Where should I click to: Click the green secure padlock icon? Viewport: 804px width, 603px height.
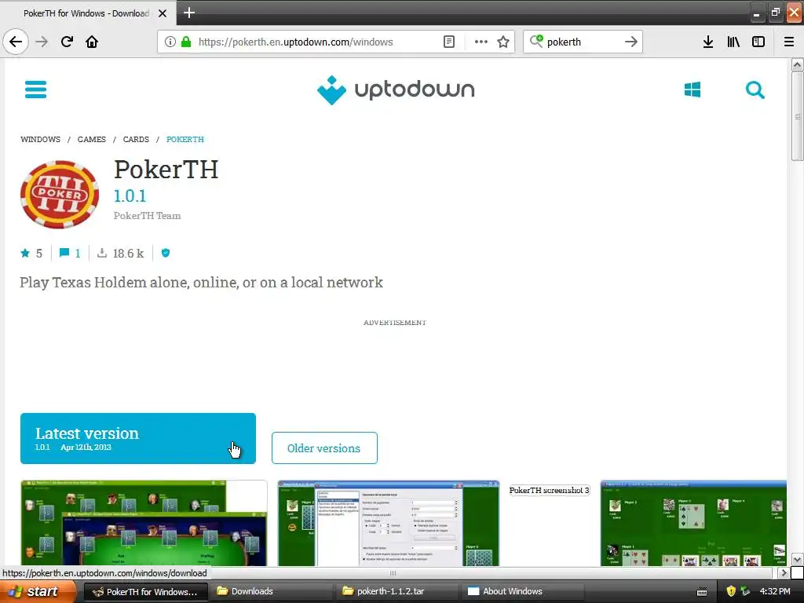click(x=186, y=42)
